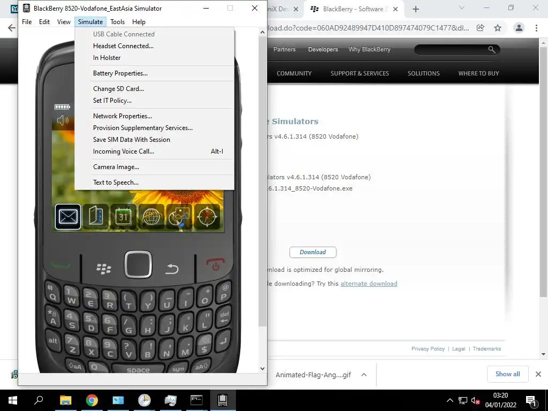Tap the back escape key on phone

coord(172,269)
